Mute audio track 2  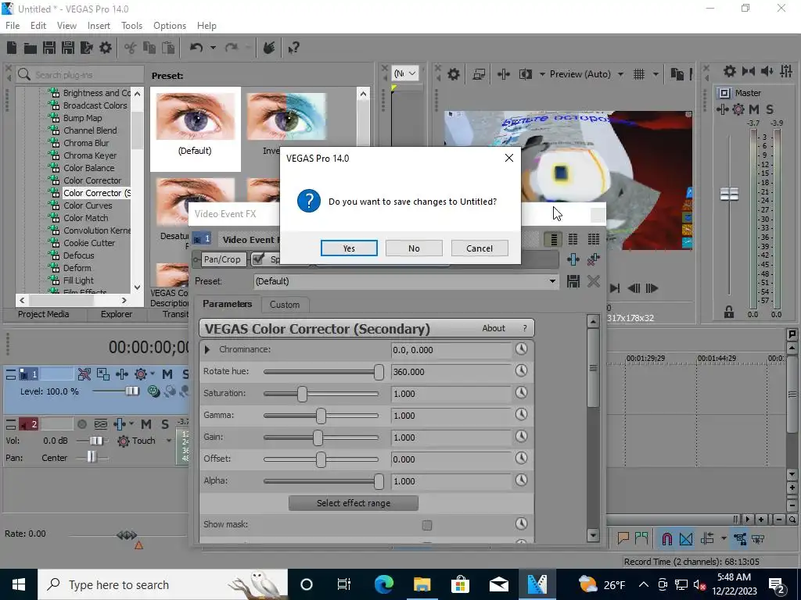pos(146,424)
